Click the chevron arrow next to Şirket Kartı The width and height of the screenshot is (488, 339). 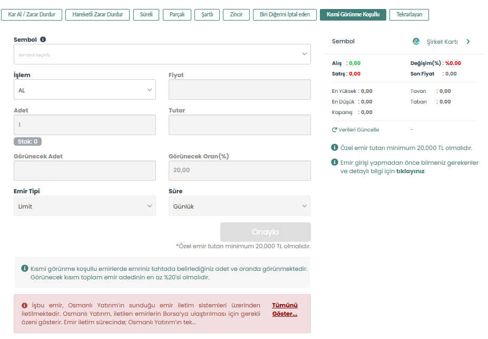[x=468, y=42]
